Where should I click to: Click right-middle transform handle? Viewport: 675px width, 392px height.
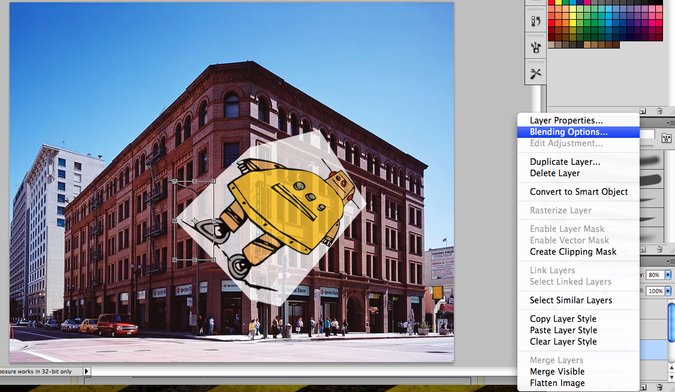(x=214, y=221)
